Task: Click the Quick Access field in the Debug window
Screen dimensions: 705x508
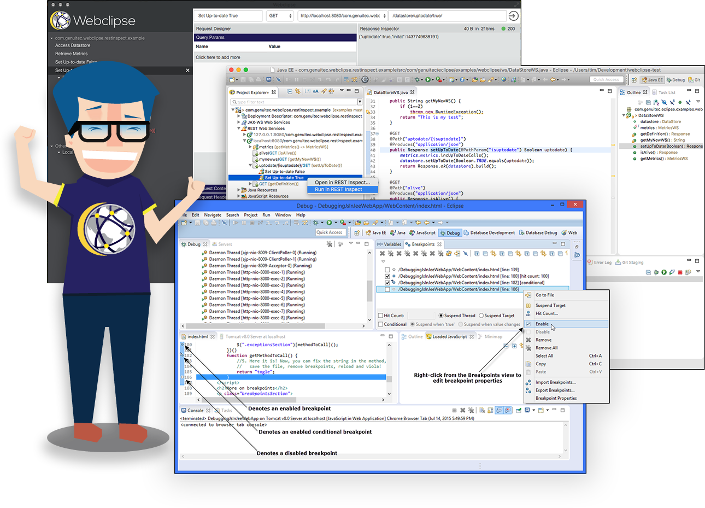Action: pos(330,232)
